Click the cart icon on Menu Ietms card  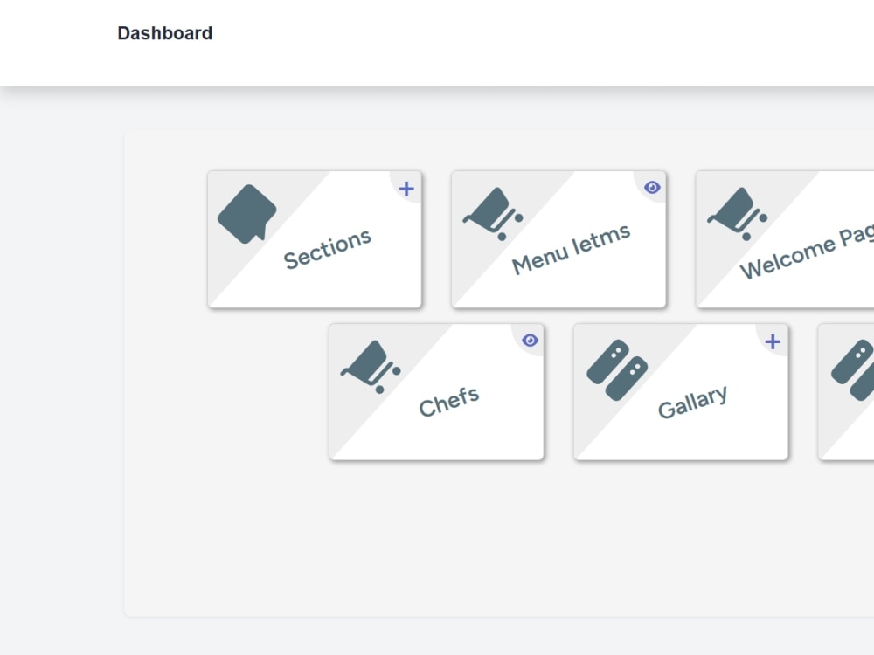493,214
